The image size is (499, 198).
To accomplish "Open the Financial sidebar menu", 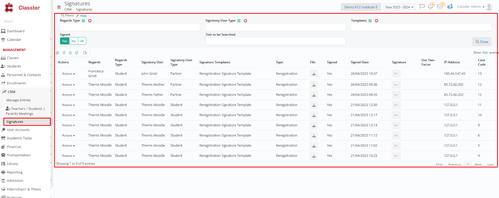I will (14, 147).
